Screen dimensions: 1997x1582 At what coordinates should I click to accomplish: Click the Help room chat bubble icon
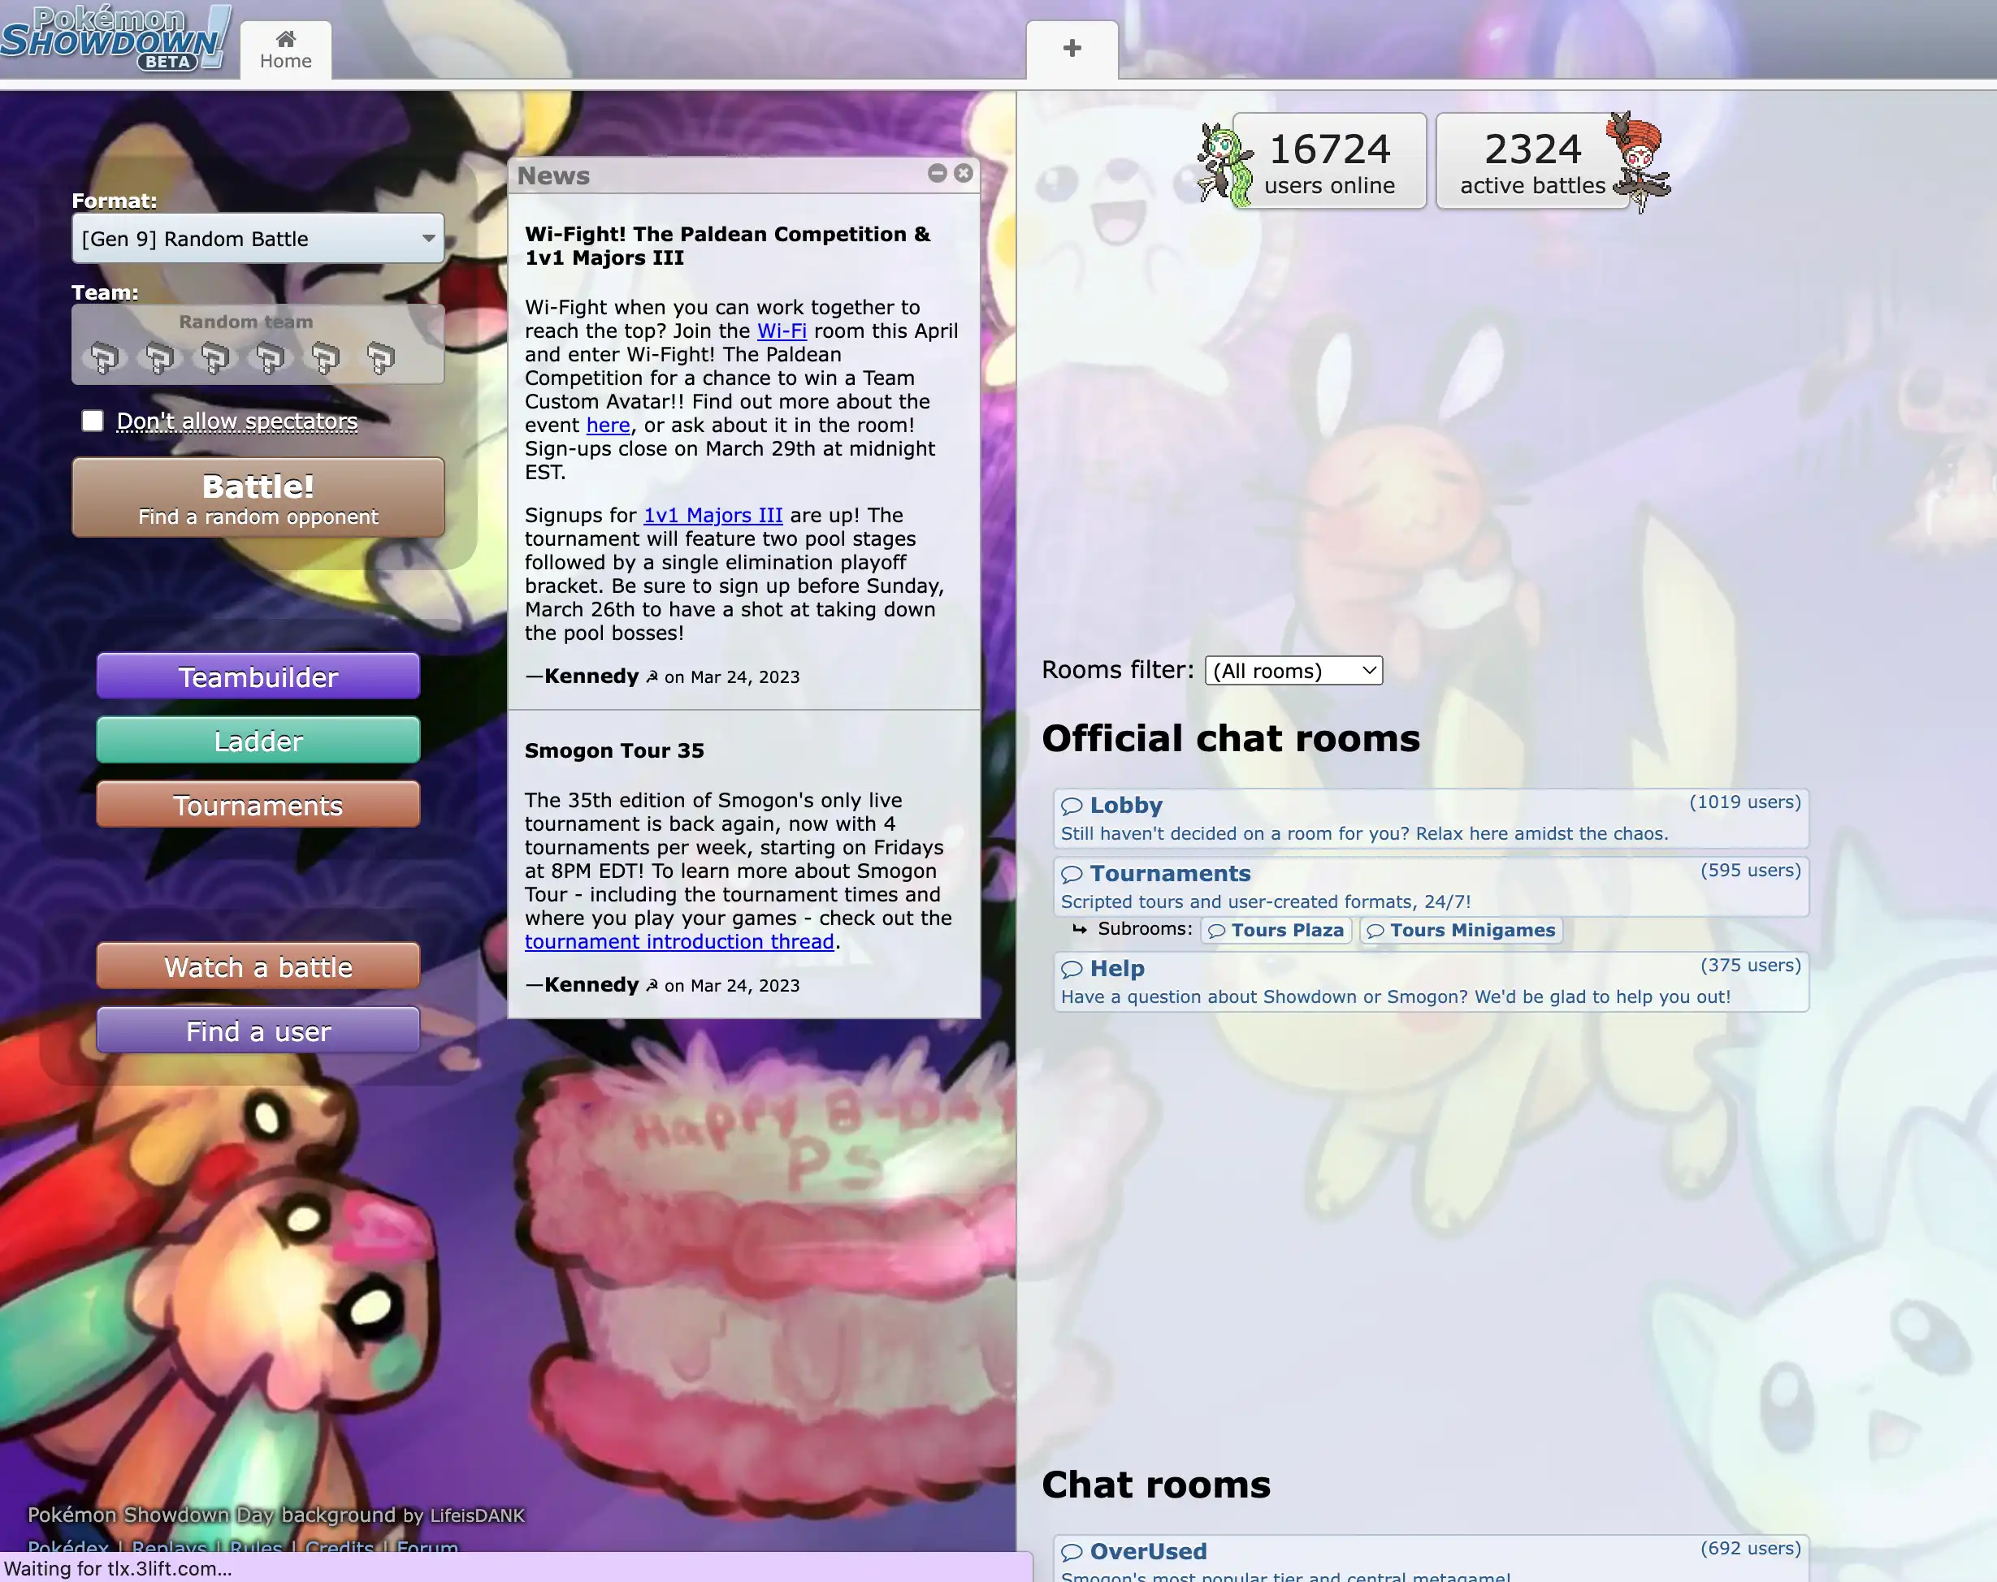(x=1072, y=969)
